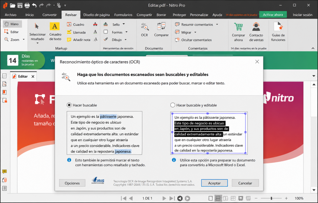This screenshot has width=318, height=203.
Task: Print document using the printer icon
Action: click(27, 6)
